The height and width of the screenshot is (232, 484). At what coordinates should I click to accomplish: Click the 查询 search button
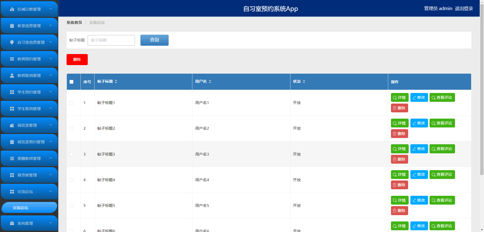(155, 40)
